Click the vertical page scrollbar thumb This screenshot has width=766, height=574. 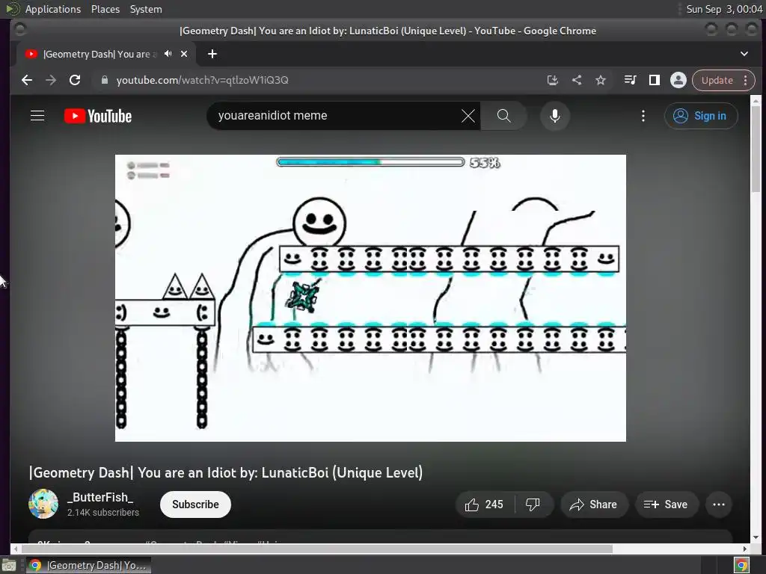point(756,149)
